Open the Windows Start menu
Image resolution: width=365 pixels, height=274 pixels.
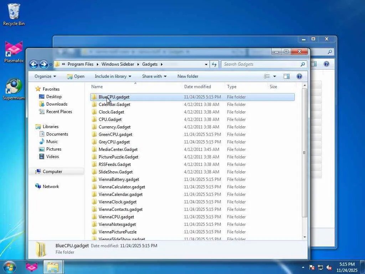tap(10, 267)
